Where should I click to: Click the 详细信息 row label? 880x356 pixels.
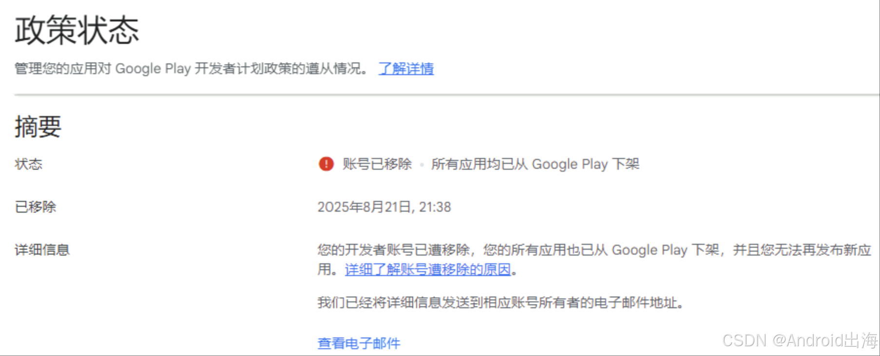[42, 250]
